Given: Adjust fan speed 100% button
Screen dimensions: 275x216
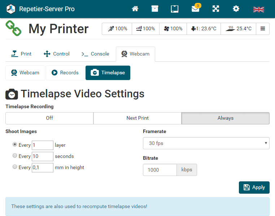Looking at the screenshot, I should point(173,28).
